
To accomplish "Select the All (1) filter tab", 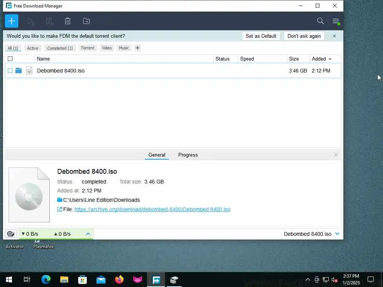I will [x=13, y=48].
